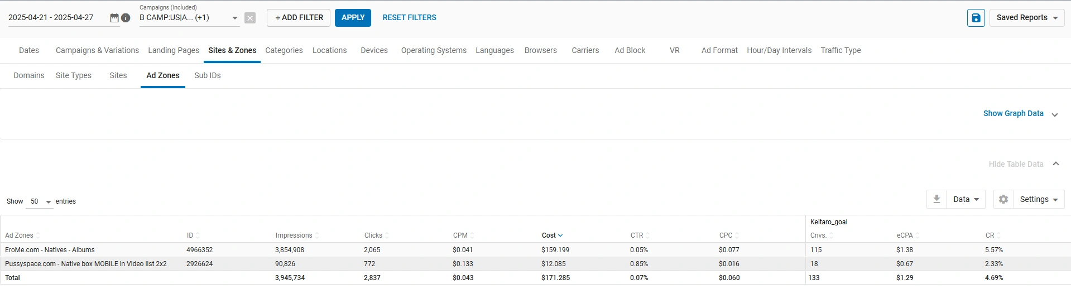This screenshot has height=289, width=1071.
Task: Click the settings gear icon
Action: point(1003,199)
